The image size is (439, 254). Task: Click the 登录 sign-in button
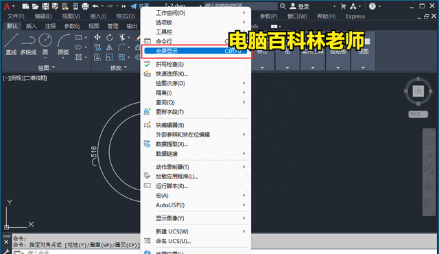[x=299, y=6]
